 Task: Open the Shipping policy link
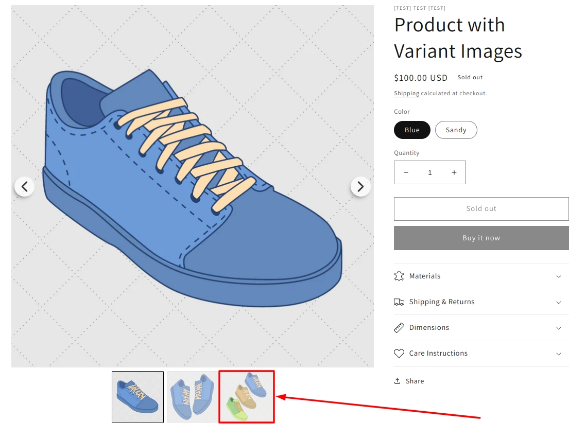pos(406,94)
